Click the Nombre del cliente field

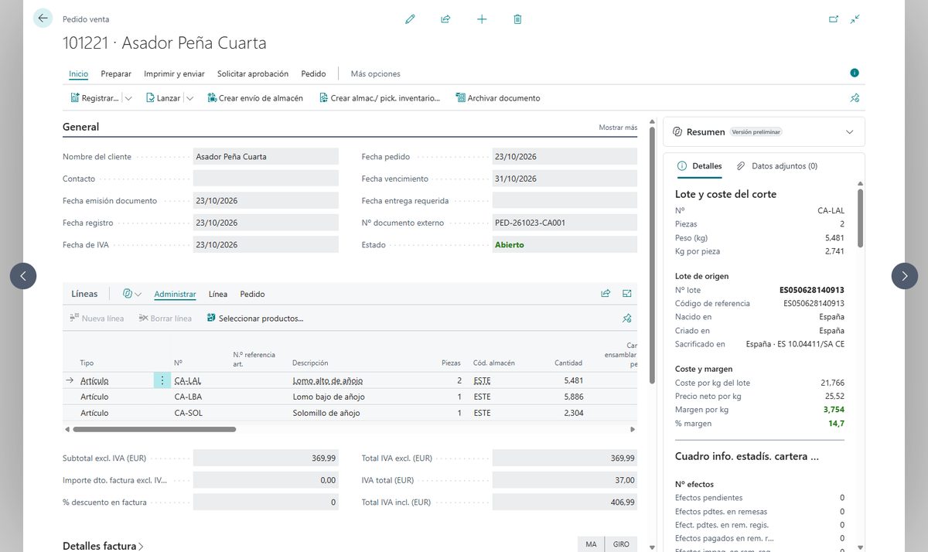click(265, 157)
